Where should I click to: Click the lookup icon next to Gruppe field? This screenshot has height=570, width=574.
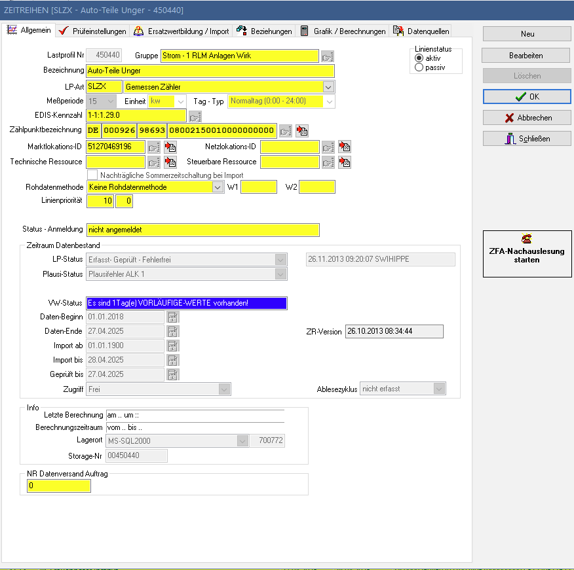328,56
